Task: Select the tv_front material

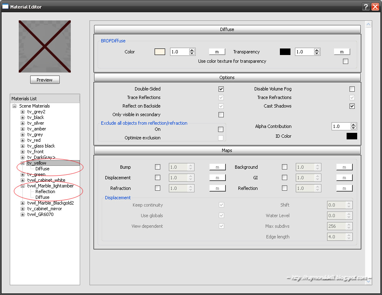Action: 35,152
